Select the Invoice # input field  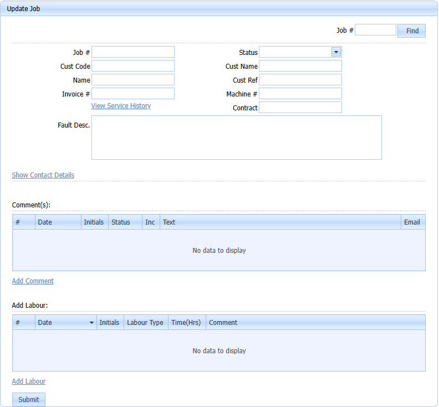[x=132, y=94]
